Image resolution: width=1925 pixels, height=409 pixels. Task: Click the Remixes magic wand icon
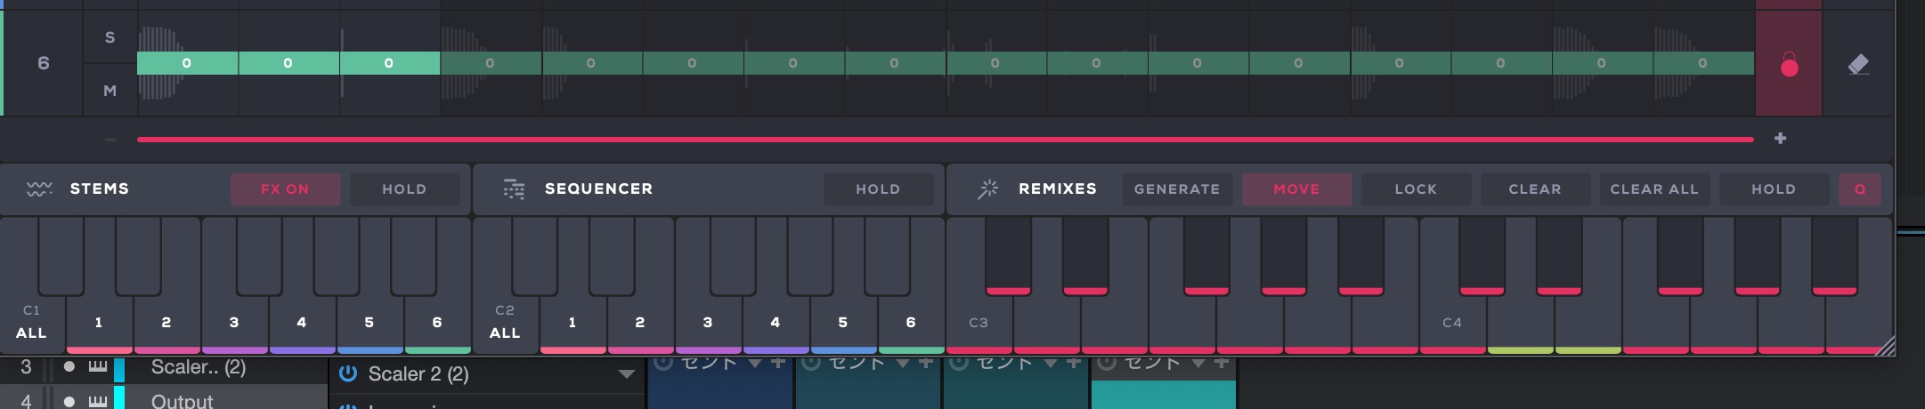tap(987, 188)
